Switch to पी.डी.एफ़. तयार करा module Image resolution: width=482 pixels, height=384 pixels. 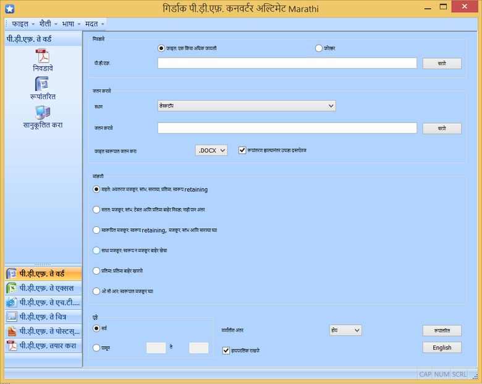pos(43,346)
